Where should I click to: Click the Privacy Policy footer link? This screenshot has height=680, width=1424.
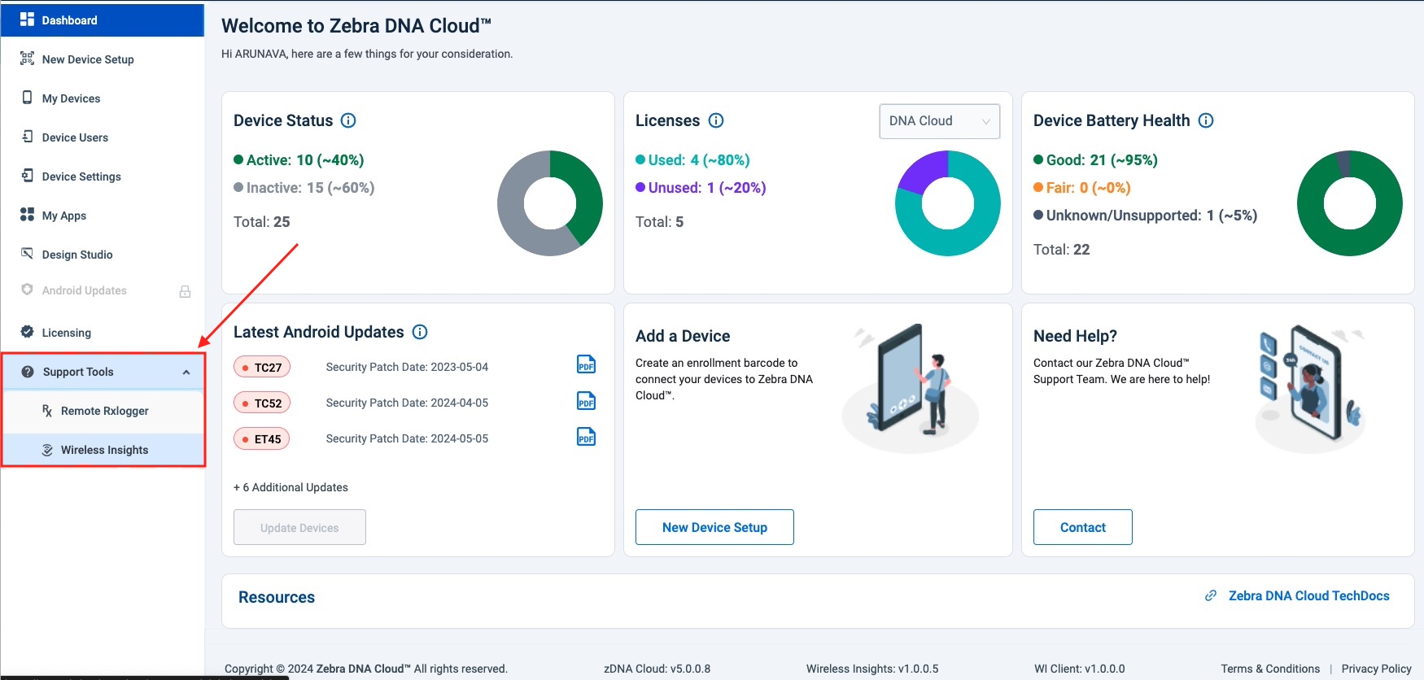tap(1376, 669)
